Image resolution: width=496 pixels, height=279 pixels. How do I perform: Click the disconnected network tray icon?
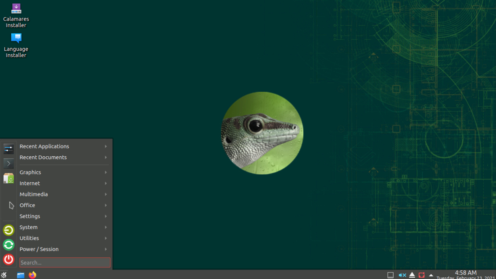pyautogui.click(x=422, y=275)
